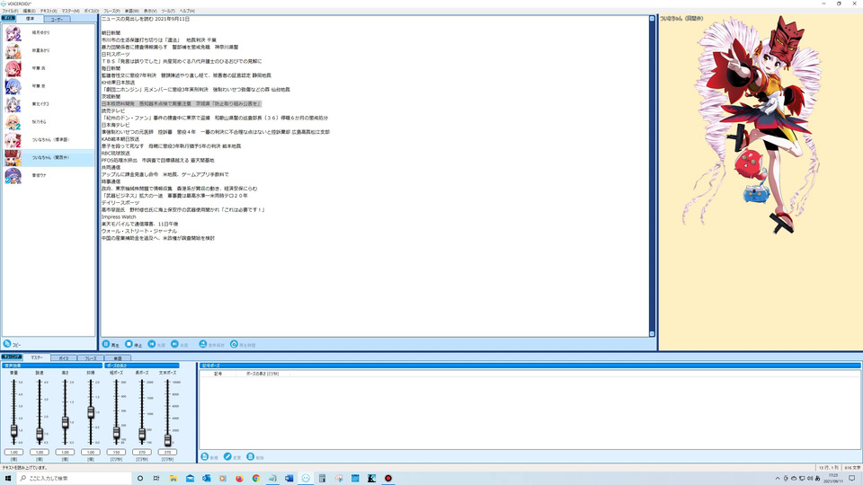Open the 編集(E) menu

29,11
